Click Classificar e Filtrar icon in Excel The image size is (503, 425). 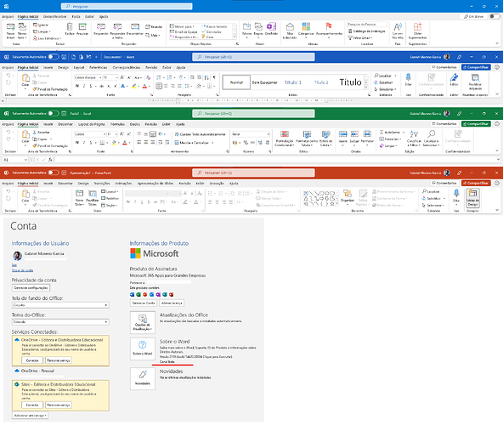(x=414, y=134)
